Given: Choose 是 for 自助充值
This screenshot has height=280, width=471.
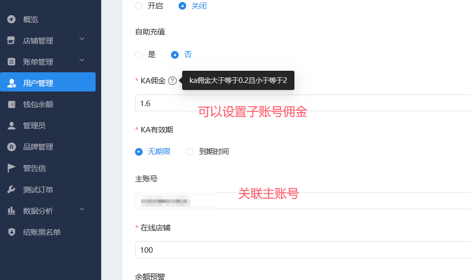Looking at the screenshot, I should coord(139,55).
